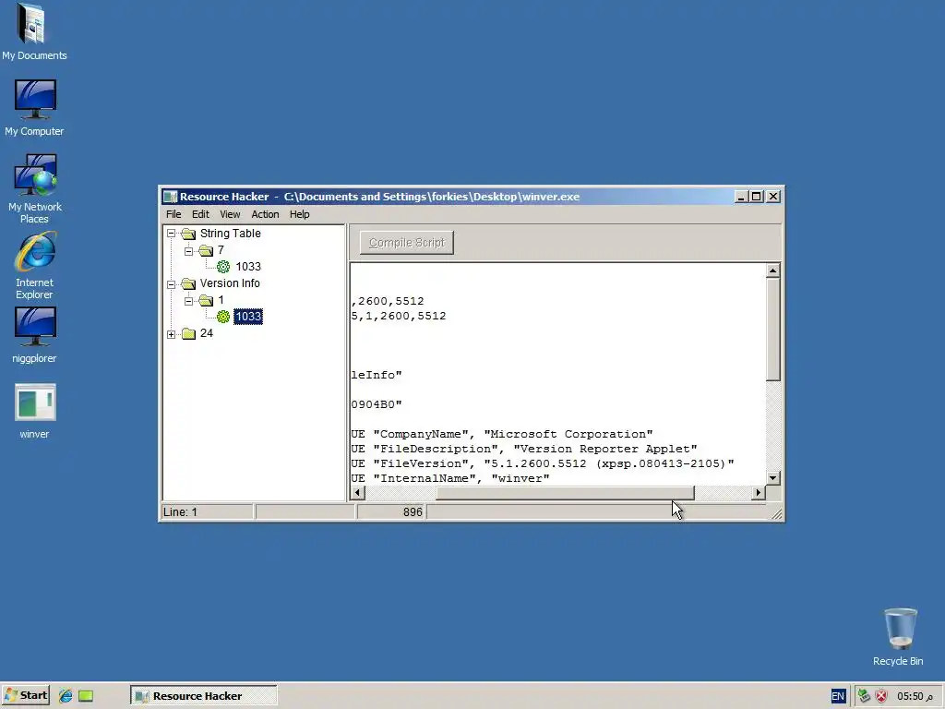
Task: Select My Network Places desktop icon
Action: (34, 188)
